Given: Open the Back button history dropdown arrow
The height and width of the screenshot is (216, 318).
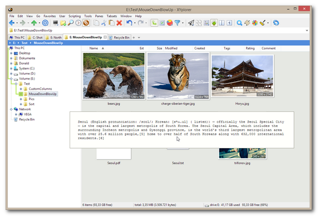Looking at the screenshot, I should (x=17, y=23).
